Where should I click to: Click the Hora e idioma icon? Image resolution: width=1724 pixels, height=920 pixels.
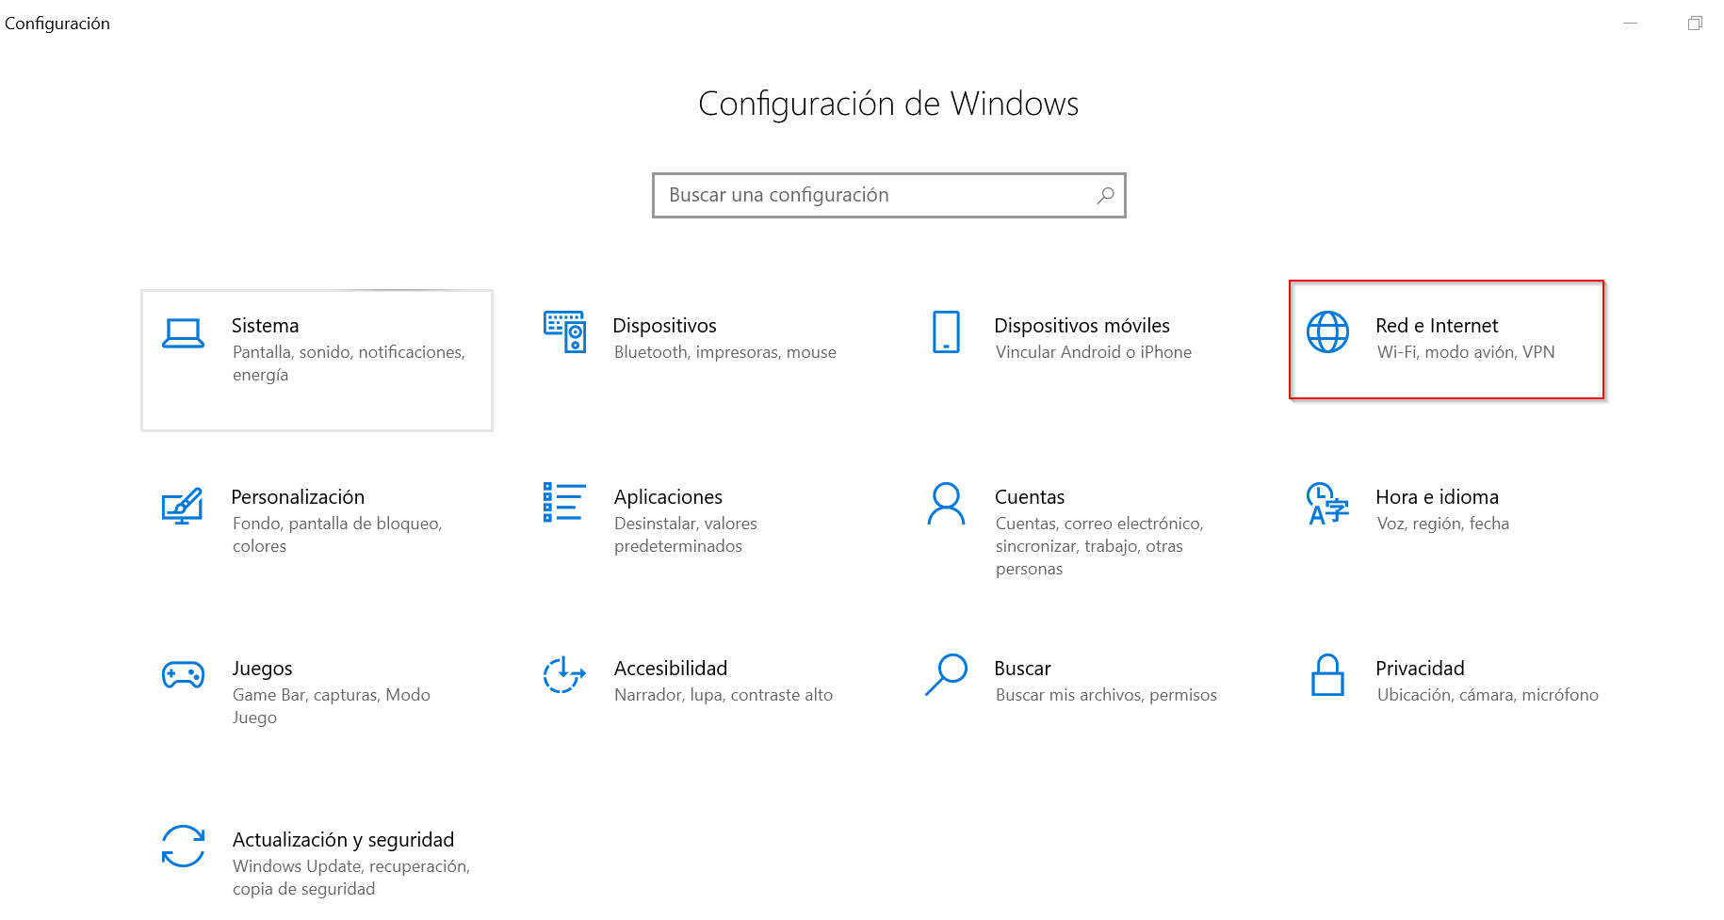click(x=1327, y=504)
